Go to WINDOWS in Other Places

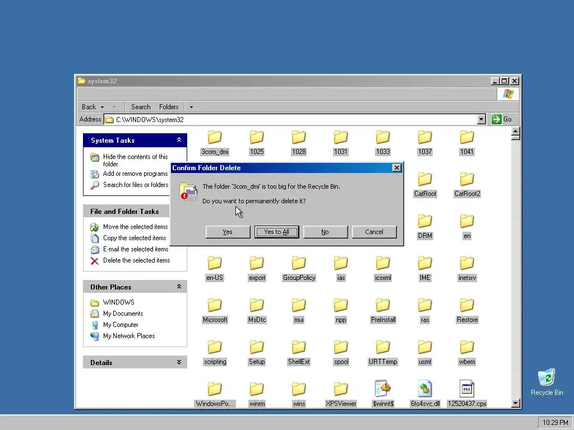click(x=112, y=302)
